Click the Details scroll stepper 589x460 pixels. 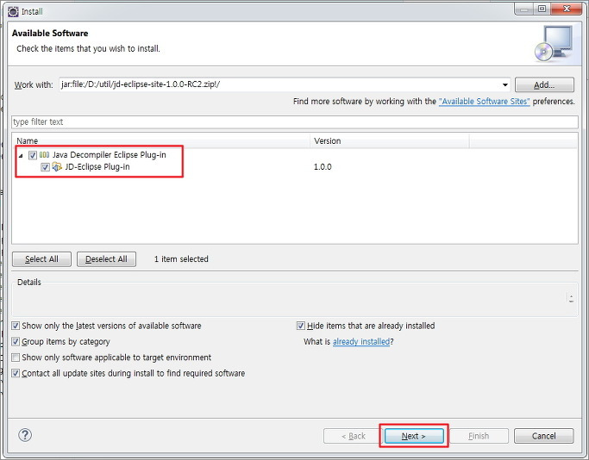pyautogui.click(x=571, y=299)
